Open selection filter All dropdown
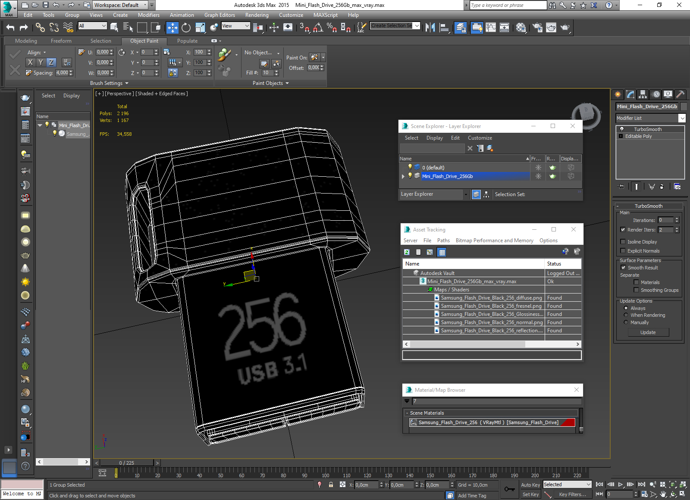The image size is (690, 500). [92, 26]
